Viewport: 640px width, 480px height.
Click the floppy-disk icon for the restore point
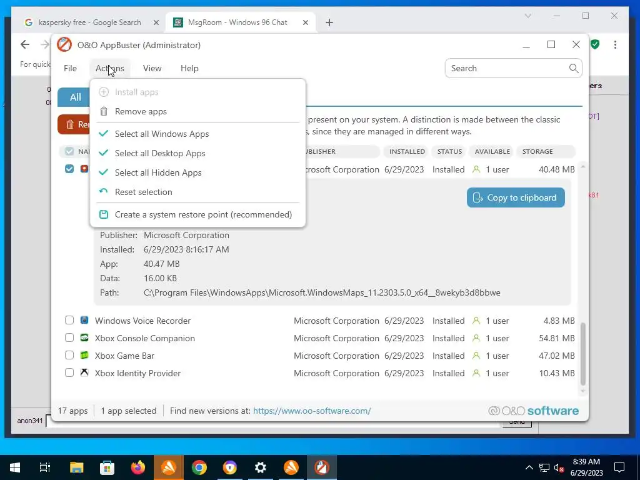pyautogui.click(x=104, y=214)
